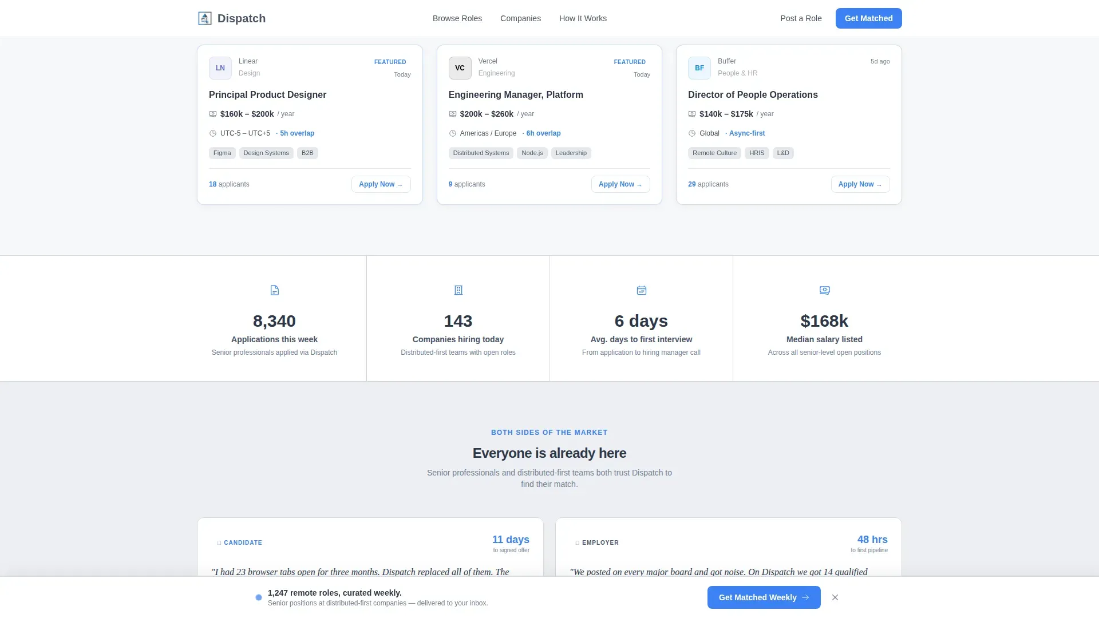Apply Now for Engineering Manager, Platform
The image size is (1099, 618).
620,184
